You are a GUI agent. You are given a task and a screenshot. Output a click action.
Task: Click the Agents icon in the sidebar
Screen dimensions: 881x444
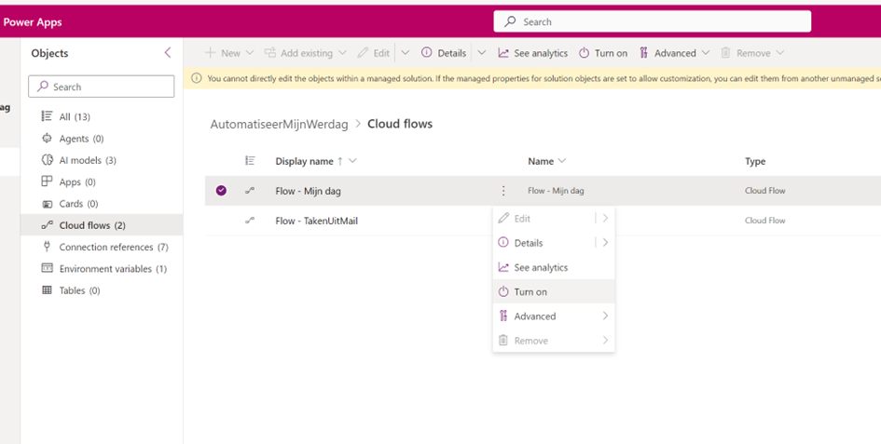48,138
